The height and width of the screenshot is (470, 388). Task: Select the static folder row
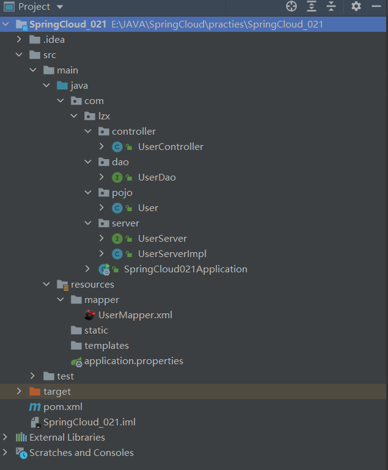(193, 330)
